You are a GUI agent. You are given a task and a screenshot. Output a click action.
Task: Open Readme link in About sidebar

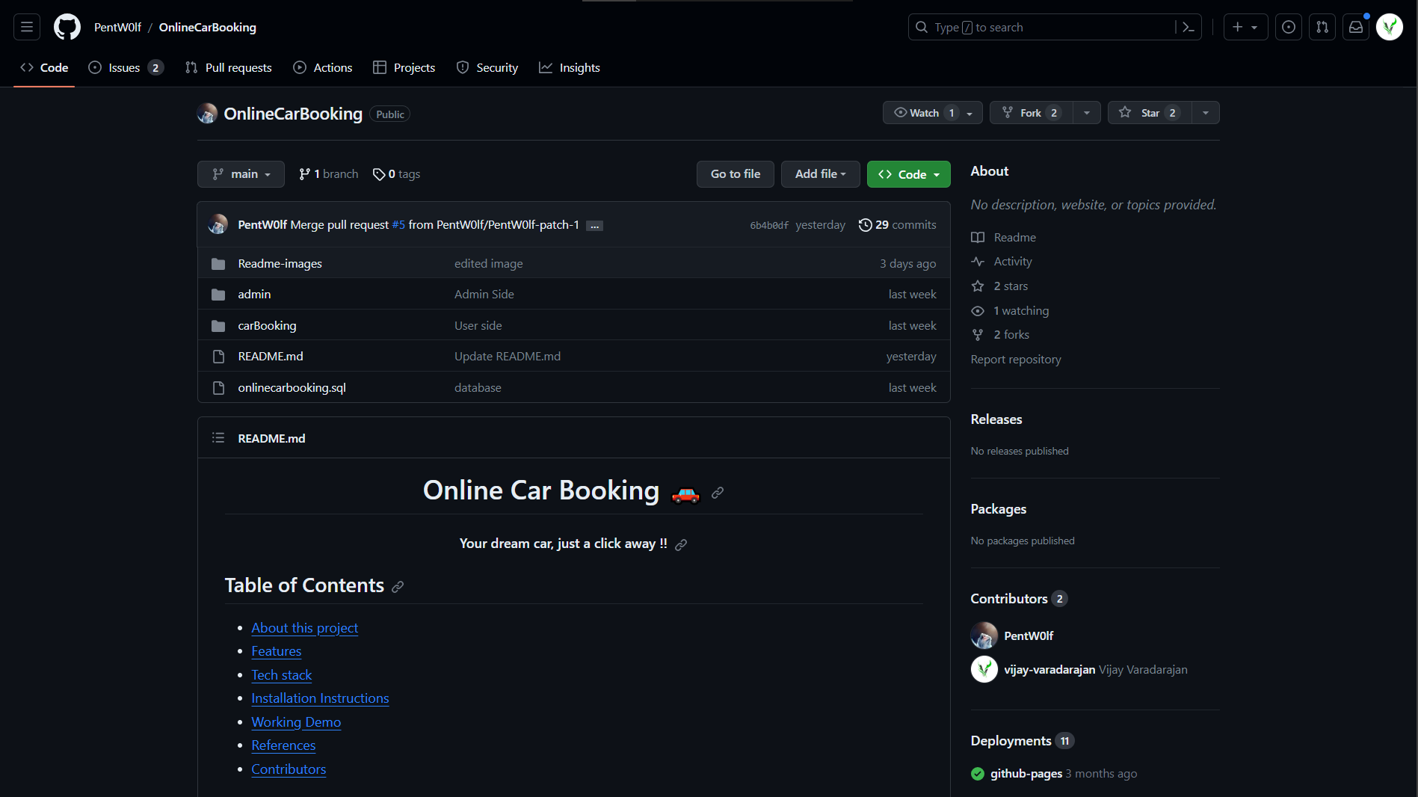click(x=1004, y=238)
